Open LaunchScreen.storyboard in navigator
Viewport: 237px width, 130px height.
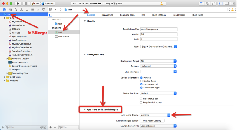click(24, 66)
